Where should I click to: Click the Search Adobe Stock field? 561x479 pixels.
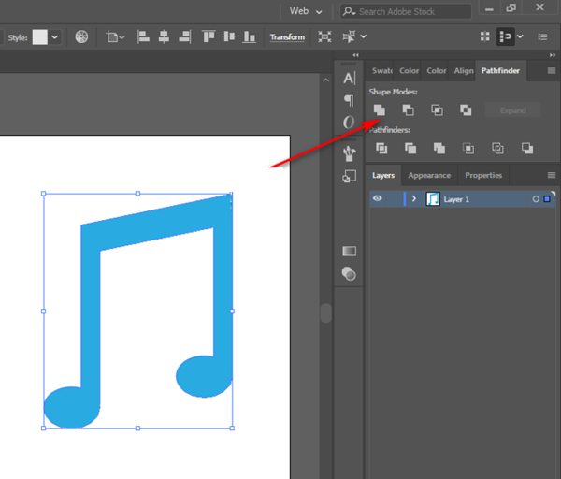coord(411,11)
